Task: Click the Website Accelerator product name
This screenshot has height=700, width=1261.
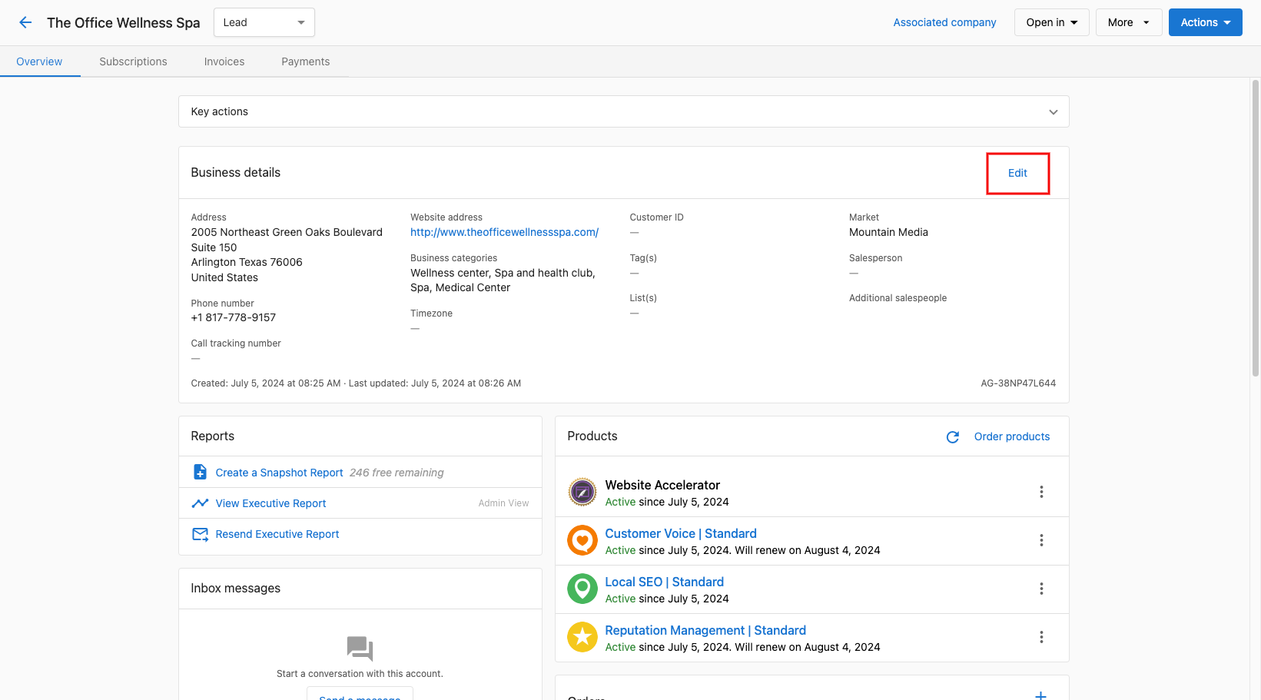Action: pos(662,485)
